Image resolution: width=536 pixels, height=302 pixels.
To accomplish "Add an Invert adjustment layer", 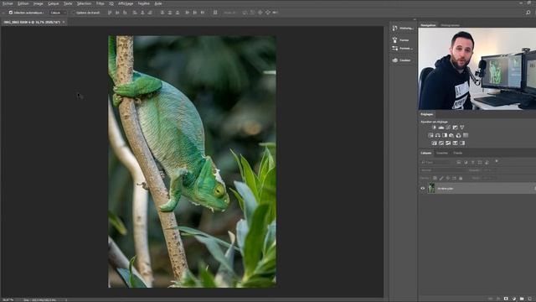I will click(434, 143).
